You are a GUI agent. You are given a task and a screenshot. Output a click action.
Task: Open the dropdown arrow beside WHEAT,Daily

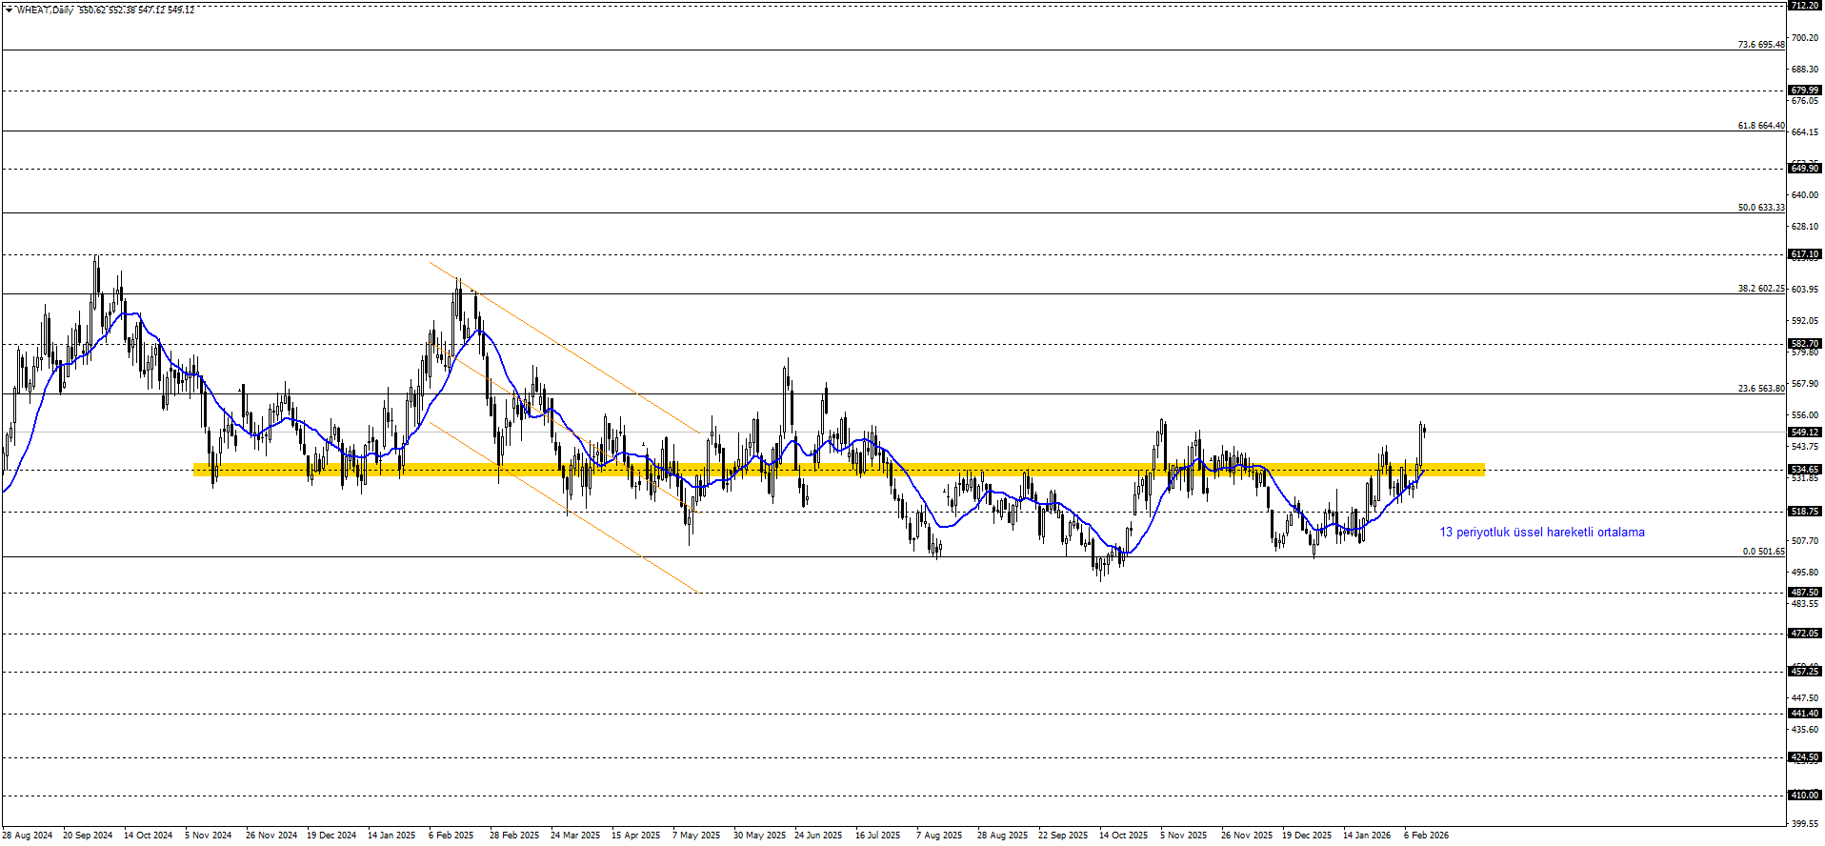click(9, 10)
